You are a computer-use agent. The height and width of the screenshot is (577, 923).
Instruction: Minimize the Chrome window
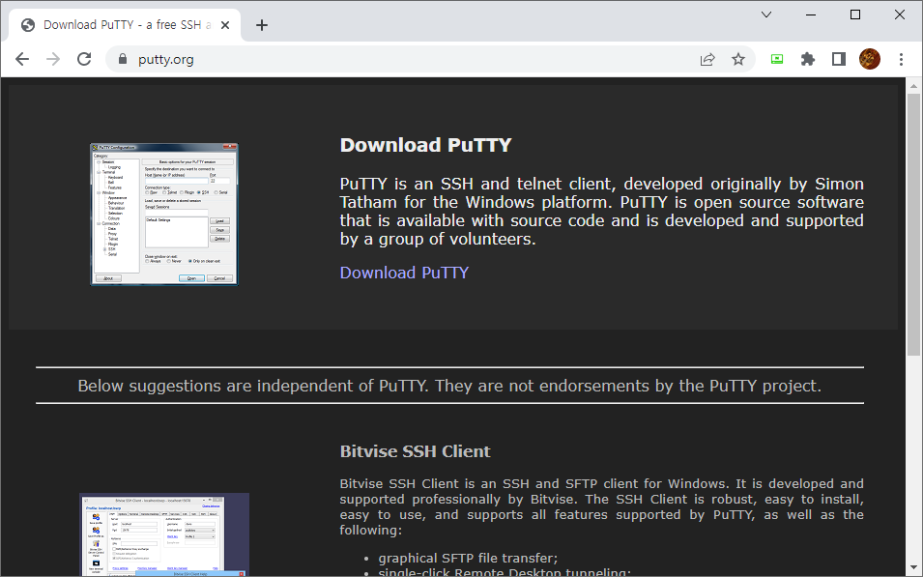point(811,14)
